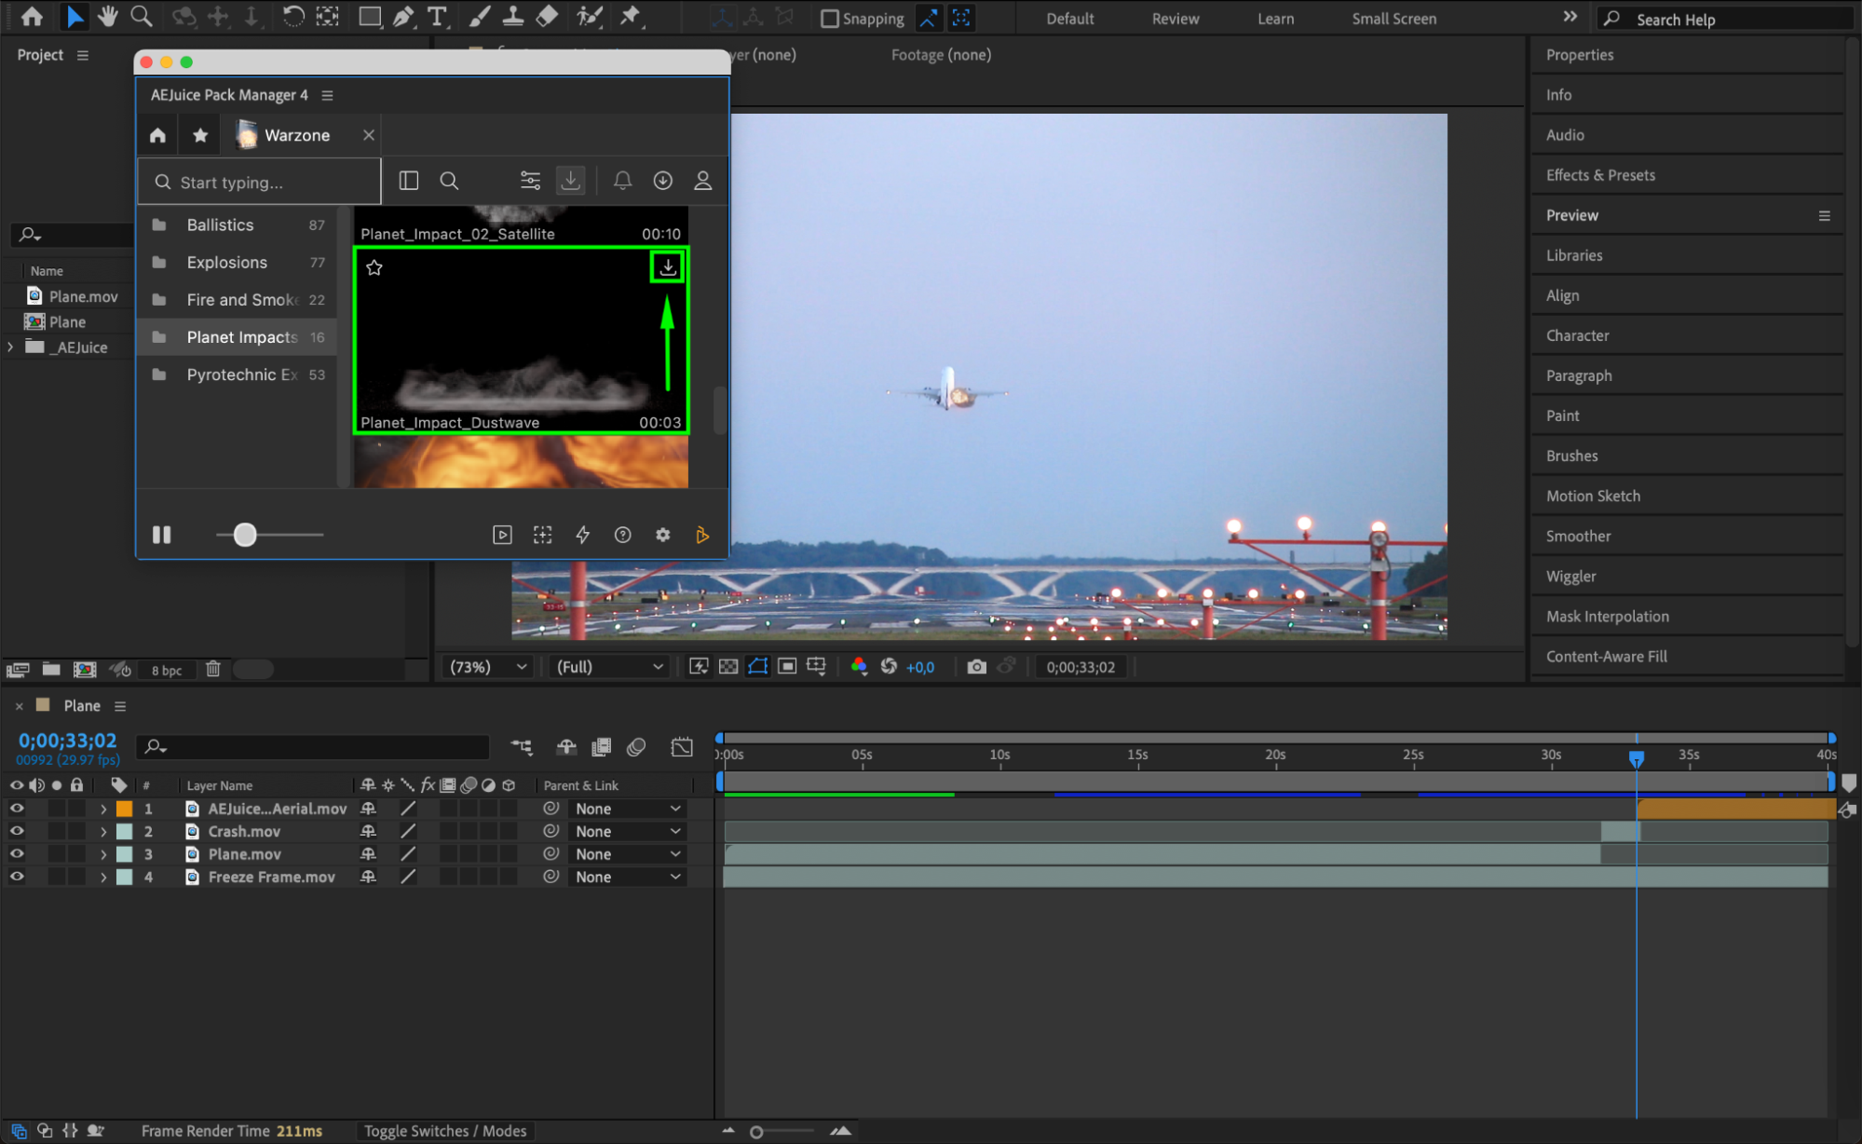Select the Pen tool in toolbar

coord(403,17)
